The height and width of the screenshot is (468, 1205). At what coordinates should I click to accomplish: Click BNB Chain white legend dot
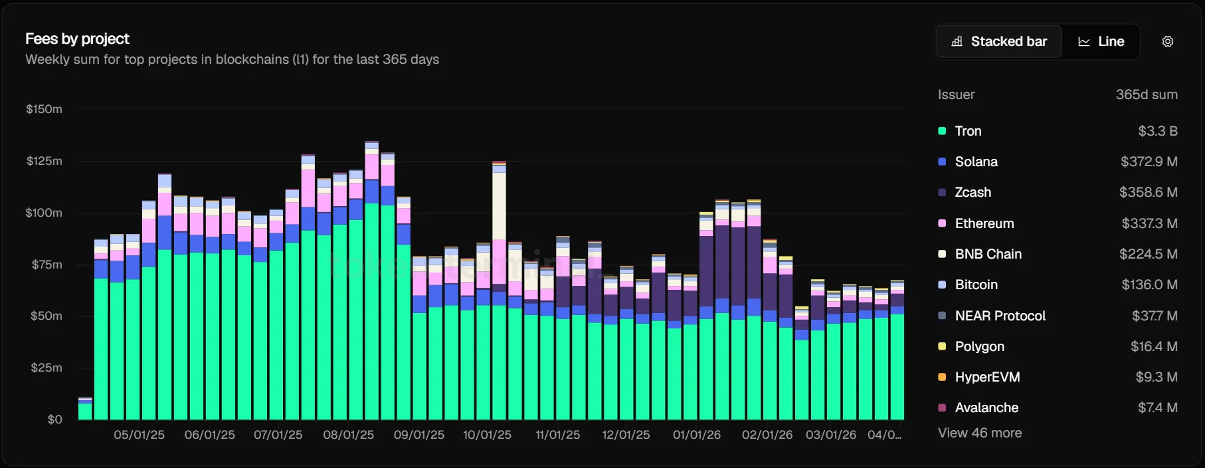pos(942,254)
